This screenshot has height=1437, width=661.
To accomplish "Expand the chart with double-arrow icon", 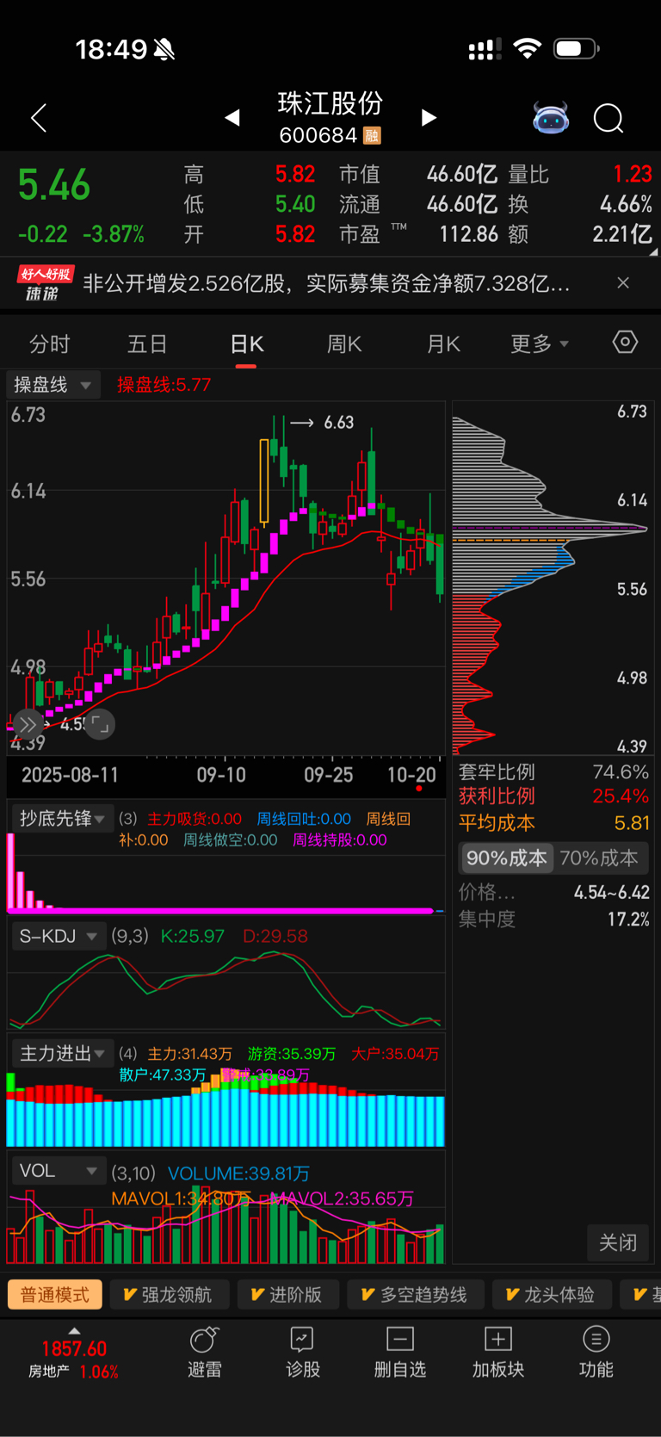I will (x=28, y=724).
